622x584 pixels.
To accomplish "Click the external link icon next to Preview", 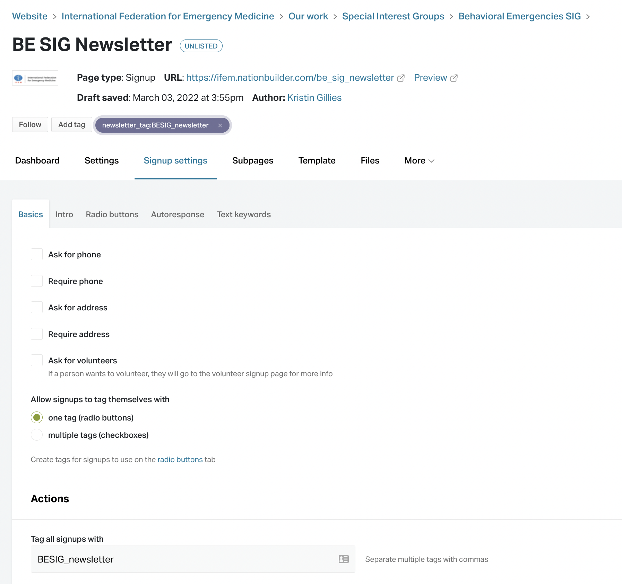I will [x=454, y=78].
